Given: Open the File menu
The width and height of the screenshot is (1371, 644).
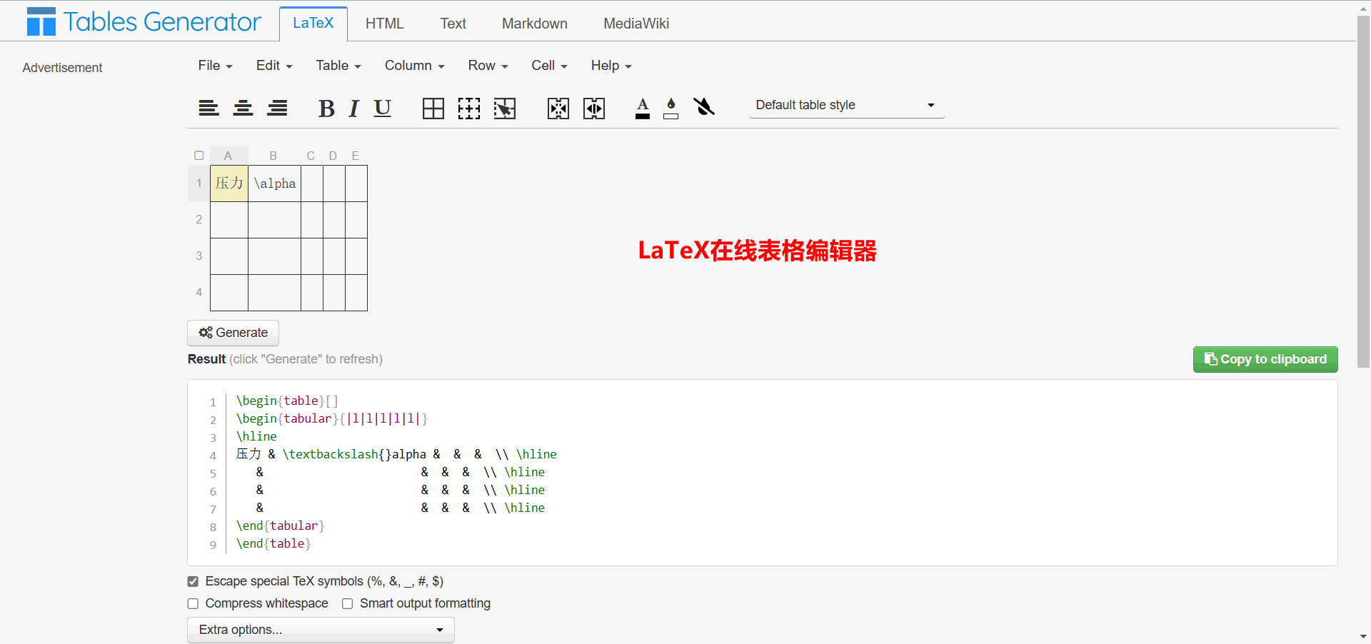Looking at the screenshot, I should (215, 66).
